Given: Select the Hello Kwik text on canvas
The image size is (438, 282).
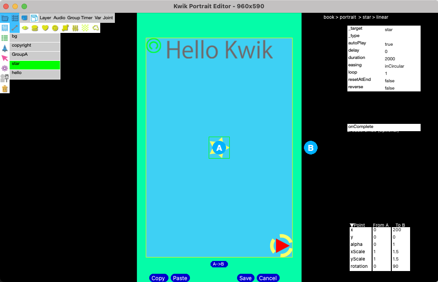Looking at the screenshot, I should point(219,50).
